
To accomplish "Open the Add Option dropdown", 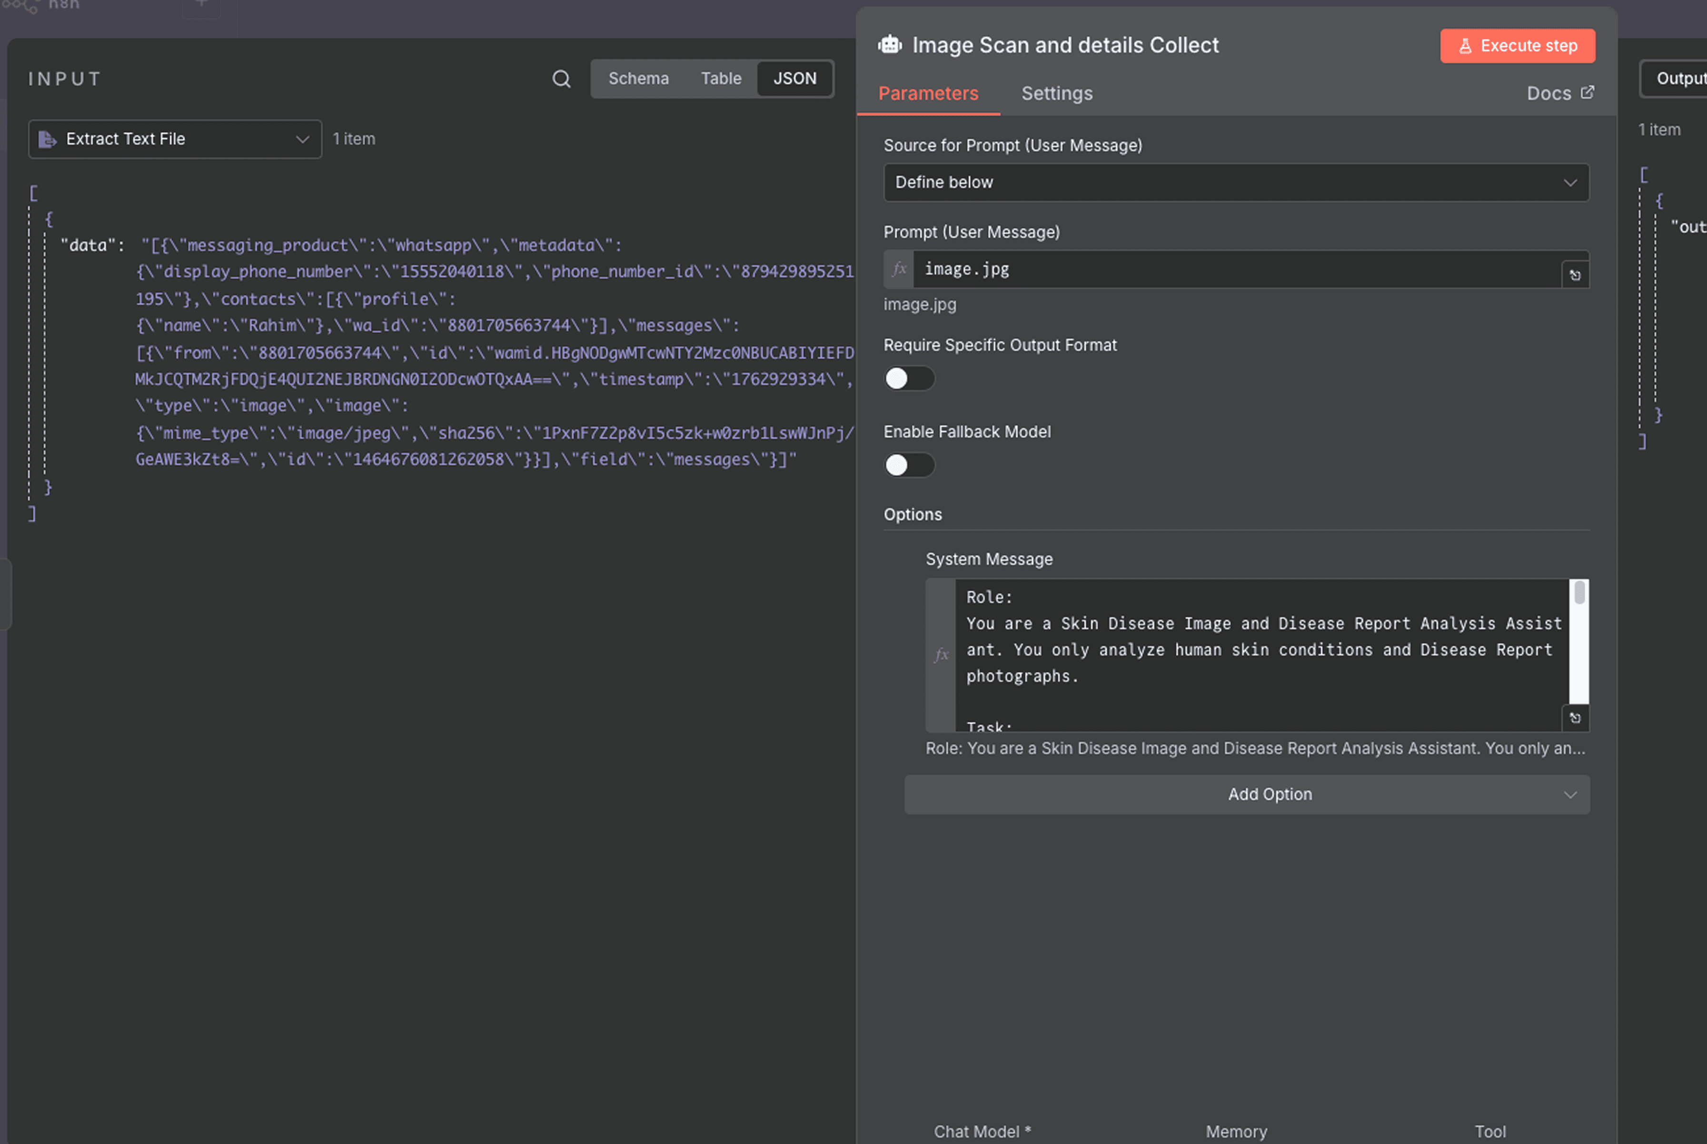I will coord(1247,795).
